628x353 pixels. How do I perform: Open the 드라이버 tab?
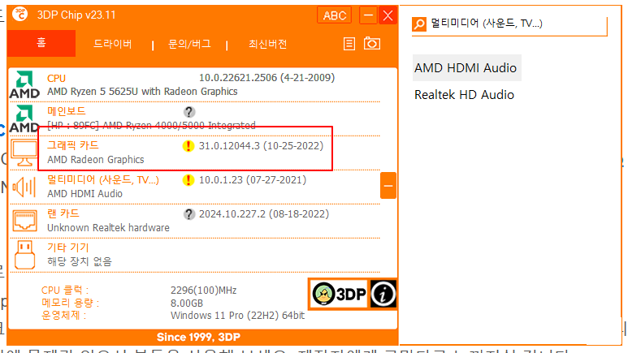tap(113, 44)
